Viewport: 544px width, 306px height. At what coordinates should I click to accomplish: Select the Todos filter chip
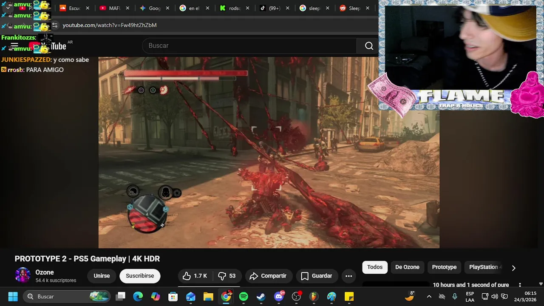(x=375, y=267)
